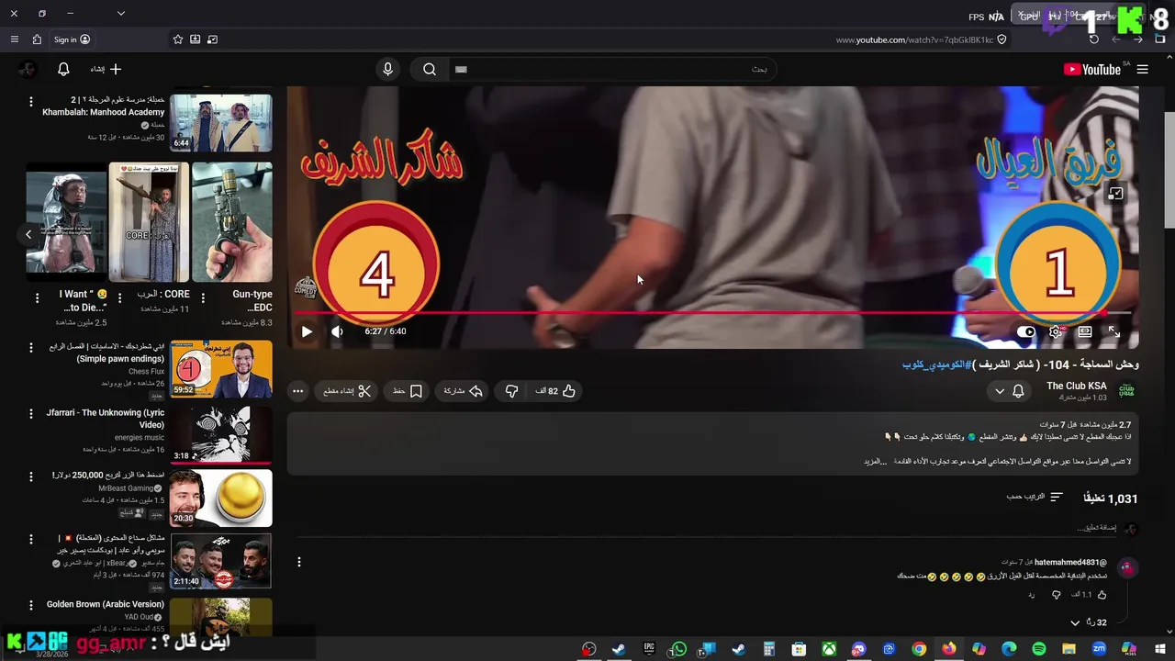
Task: Enter fullscreen mode
Action: point(1113,331)
